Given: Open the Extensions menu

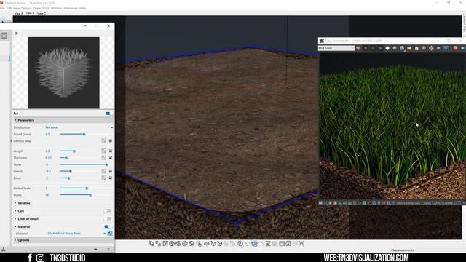Looking at the screenshot, I should click(x=71, y=8).
